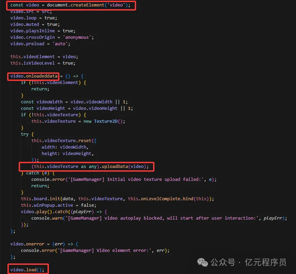This screenshot has width=296, height=274.
Task: Click the line 'video.muted = true;'
Action: [35, 24]
